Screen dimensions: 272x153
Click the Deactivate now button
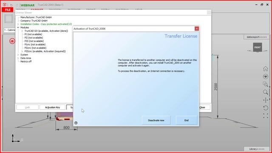pyautogui.click(x=156, y=120)
